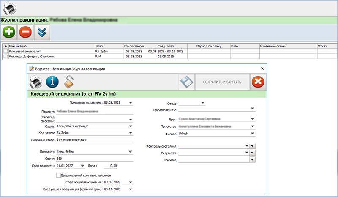The height and width of the screenshot is (197, 338).
Task: Close the editor with the red X button
Action: coord(258,82)
